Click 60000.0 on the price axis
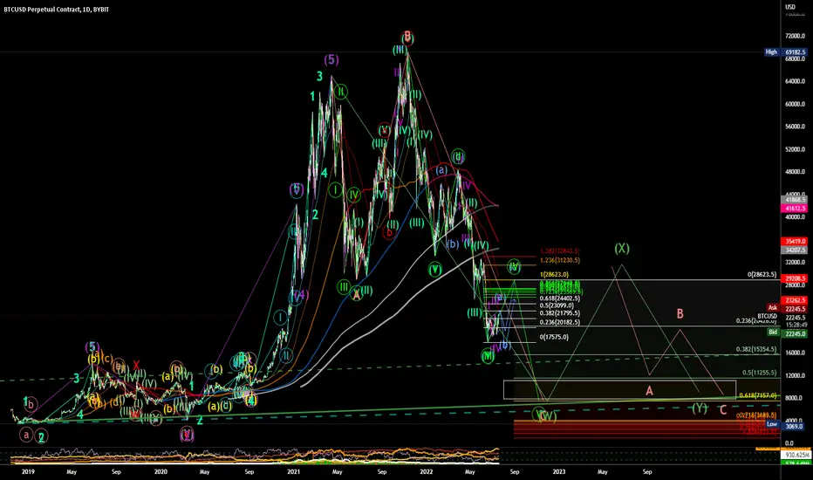The width and height of the screenshot is (813, 480). click(796, 104)
